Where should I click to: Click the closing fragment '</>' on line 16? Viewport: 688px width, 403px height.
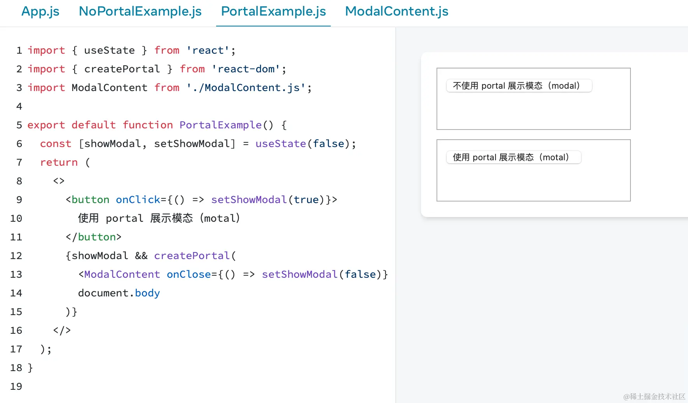coord(62,330)
